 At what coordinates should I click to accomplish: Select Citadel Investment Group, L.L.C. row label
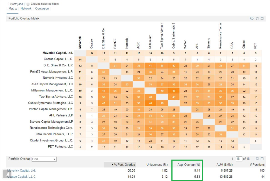[51, 141]
